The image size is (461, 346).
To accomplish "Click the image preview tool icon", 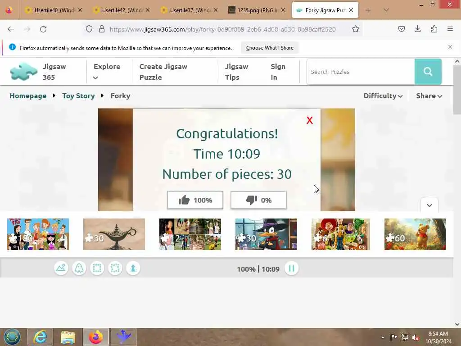I will [61, 269].
